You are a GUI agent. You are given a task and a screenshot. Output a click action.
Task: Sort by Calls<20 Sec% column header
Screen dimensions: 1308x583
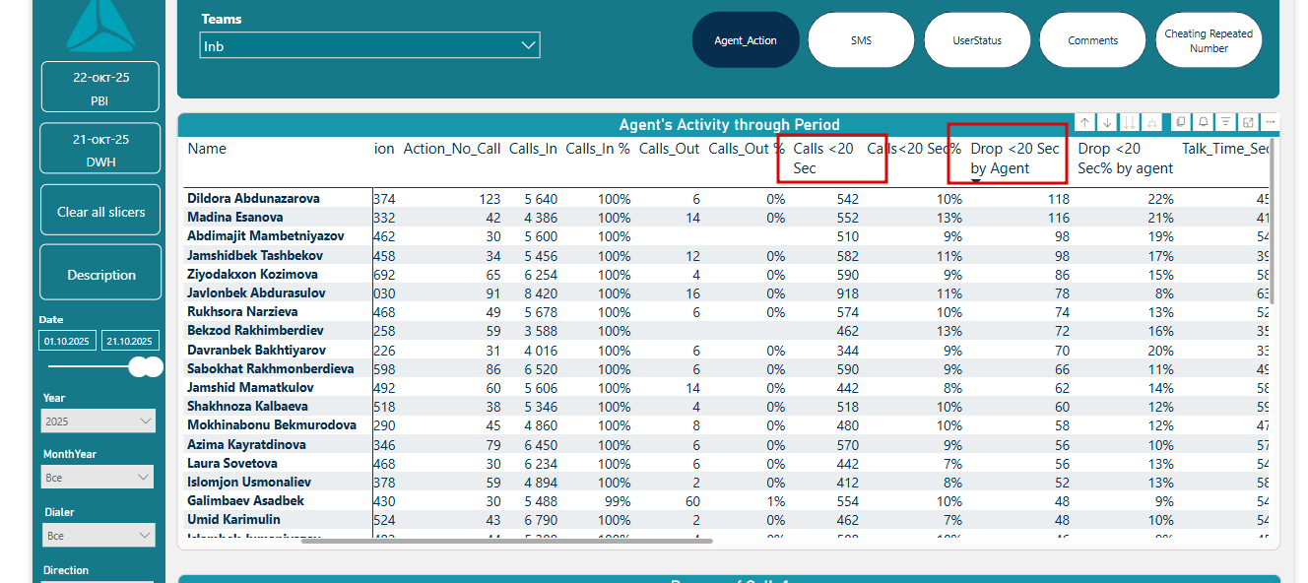pos(914,149)
